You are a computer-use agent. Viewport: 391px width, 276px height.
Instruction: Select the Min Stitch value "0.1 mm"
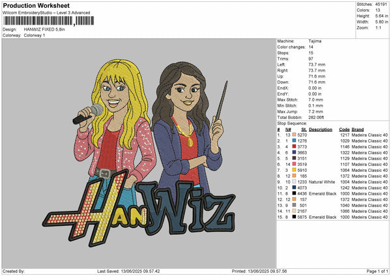(315, 105)
